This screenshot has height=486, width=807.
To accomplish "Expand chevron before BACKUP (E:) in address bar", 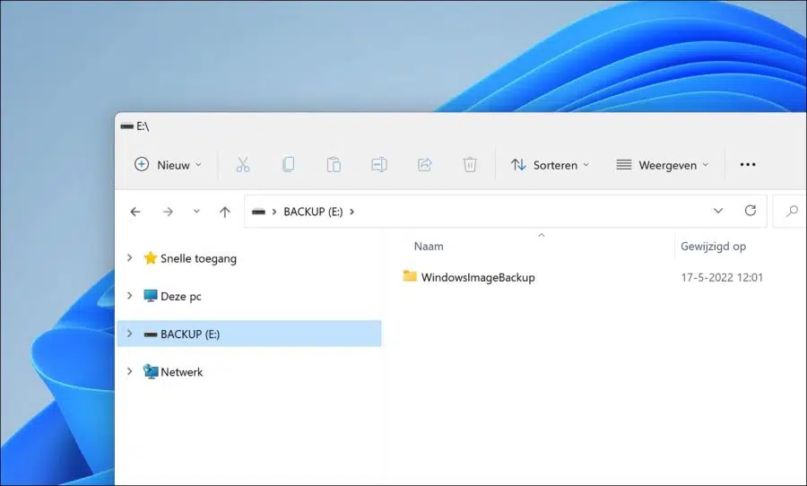I will tap(273, 212).
